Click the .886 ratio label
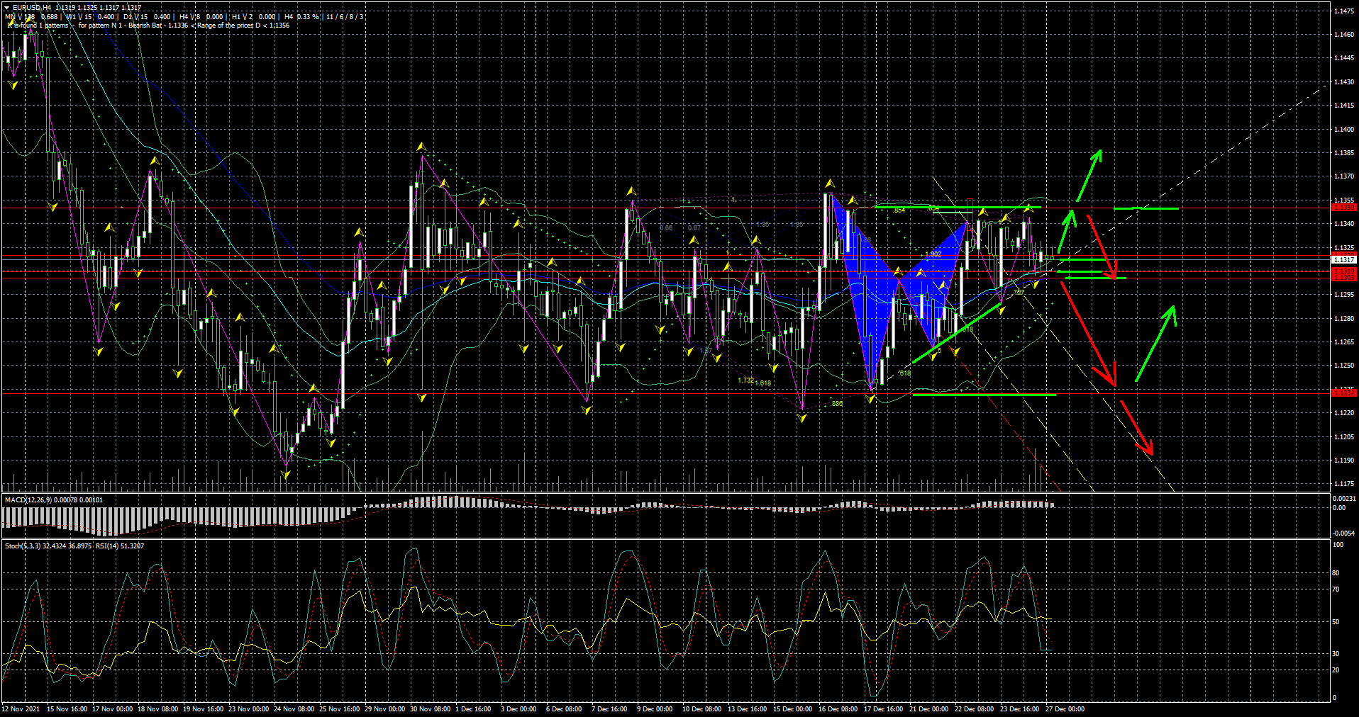This screenshot has width=1359, height=717. coord(836,404)
